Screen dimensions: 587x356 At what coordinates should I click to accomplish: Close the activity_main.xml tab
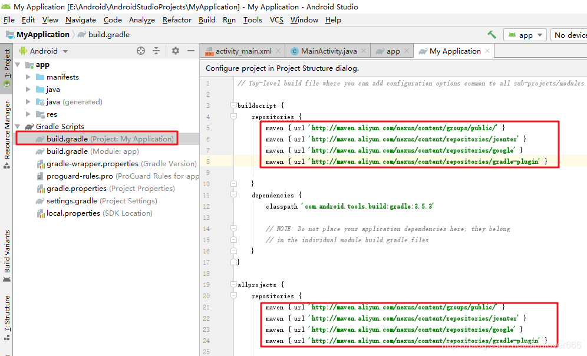[x=278, y=51]
